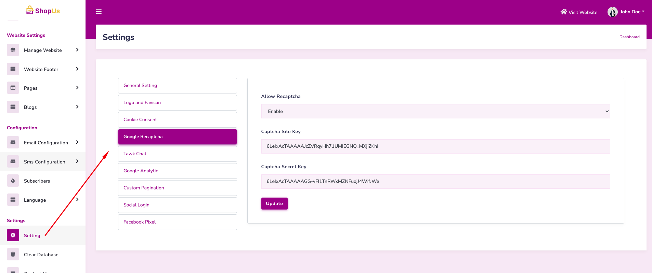Select the Cookie Consent settings tab

point(177,120)
